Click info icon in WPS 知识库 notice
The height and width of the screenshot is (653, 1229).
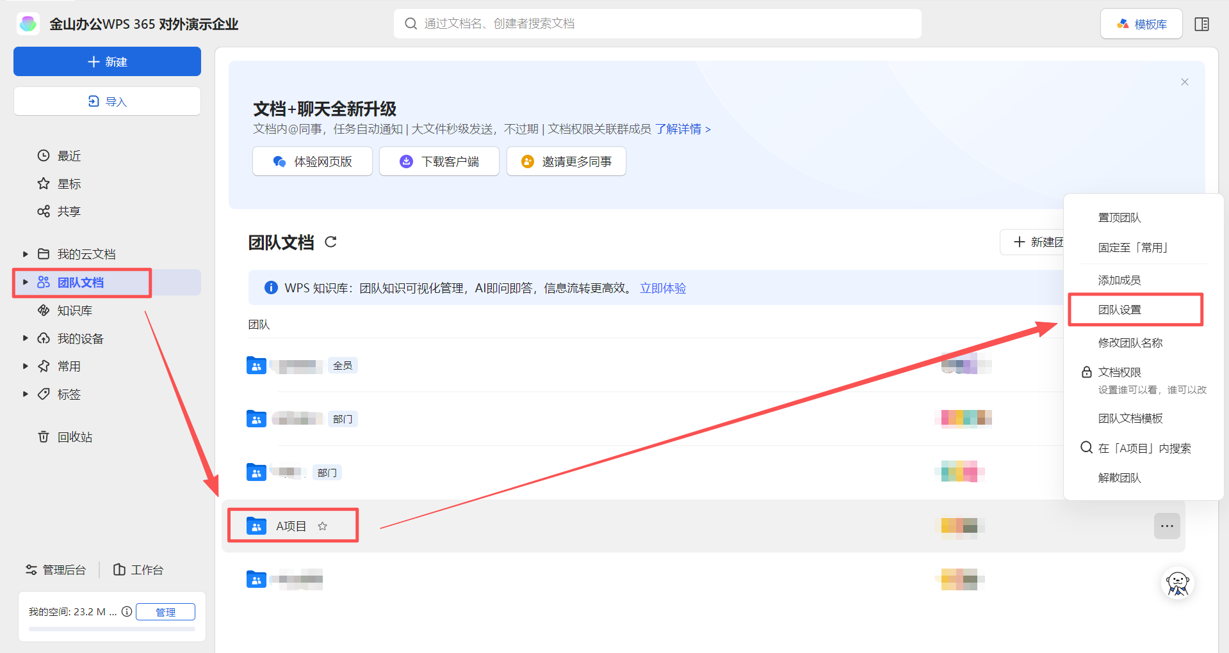point(271,288)
